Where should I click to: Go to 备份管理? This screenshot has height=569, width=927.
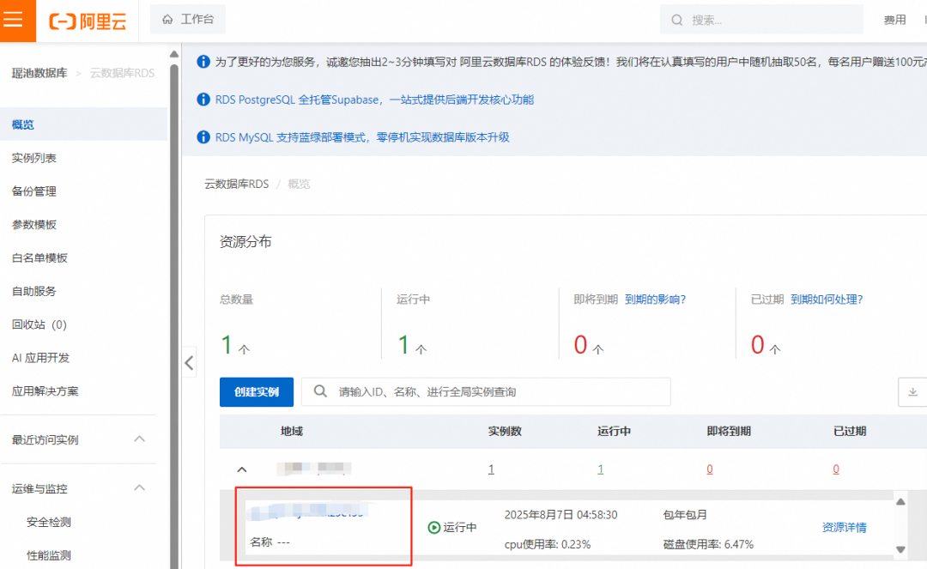click(x=34, y=191)
